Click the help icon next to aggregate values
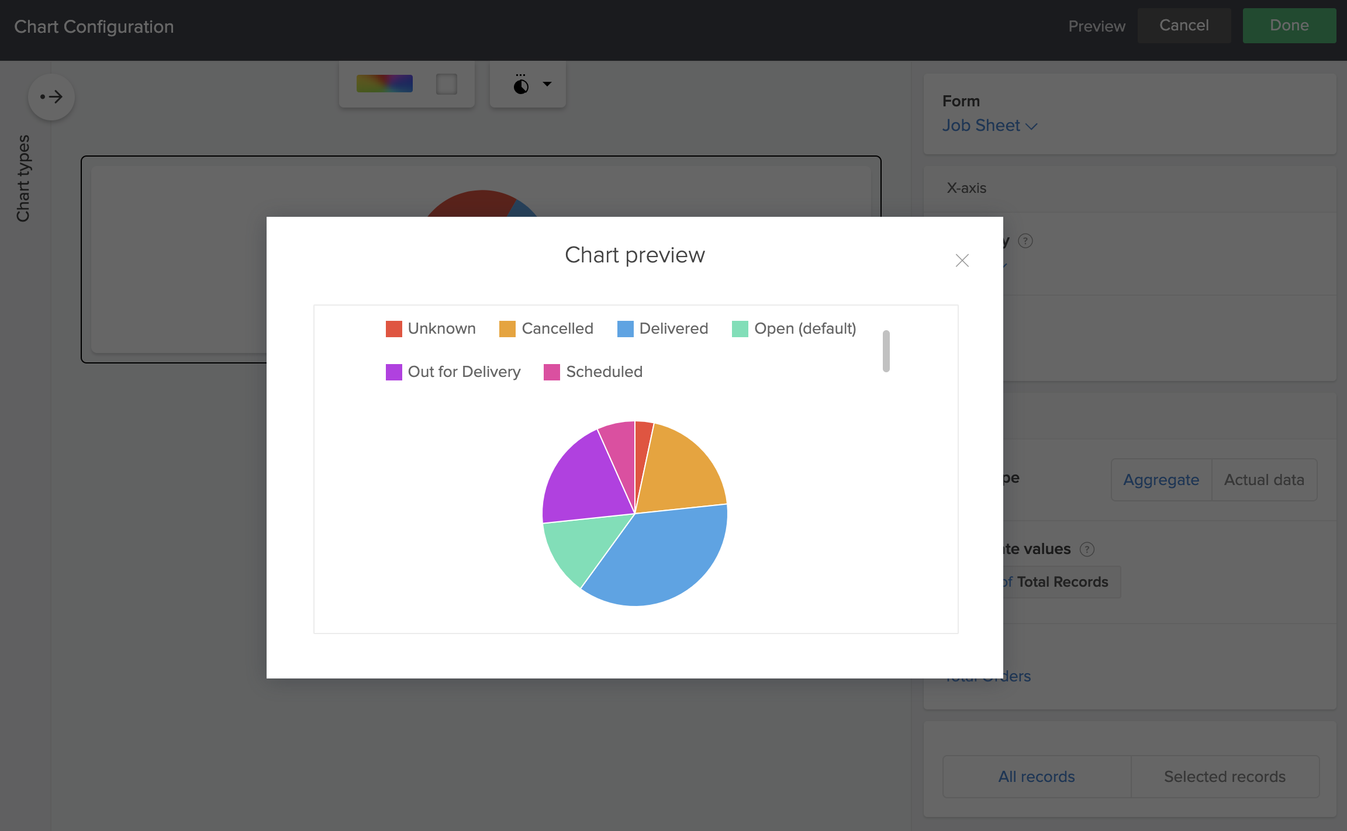The width and height of the screenshot is (1347, 831). click(1087, 549)
